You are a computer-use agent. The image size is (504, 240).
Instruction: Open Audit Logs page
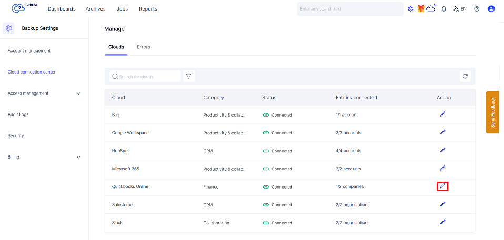pos(18,114)
